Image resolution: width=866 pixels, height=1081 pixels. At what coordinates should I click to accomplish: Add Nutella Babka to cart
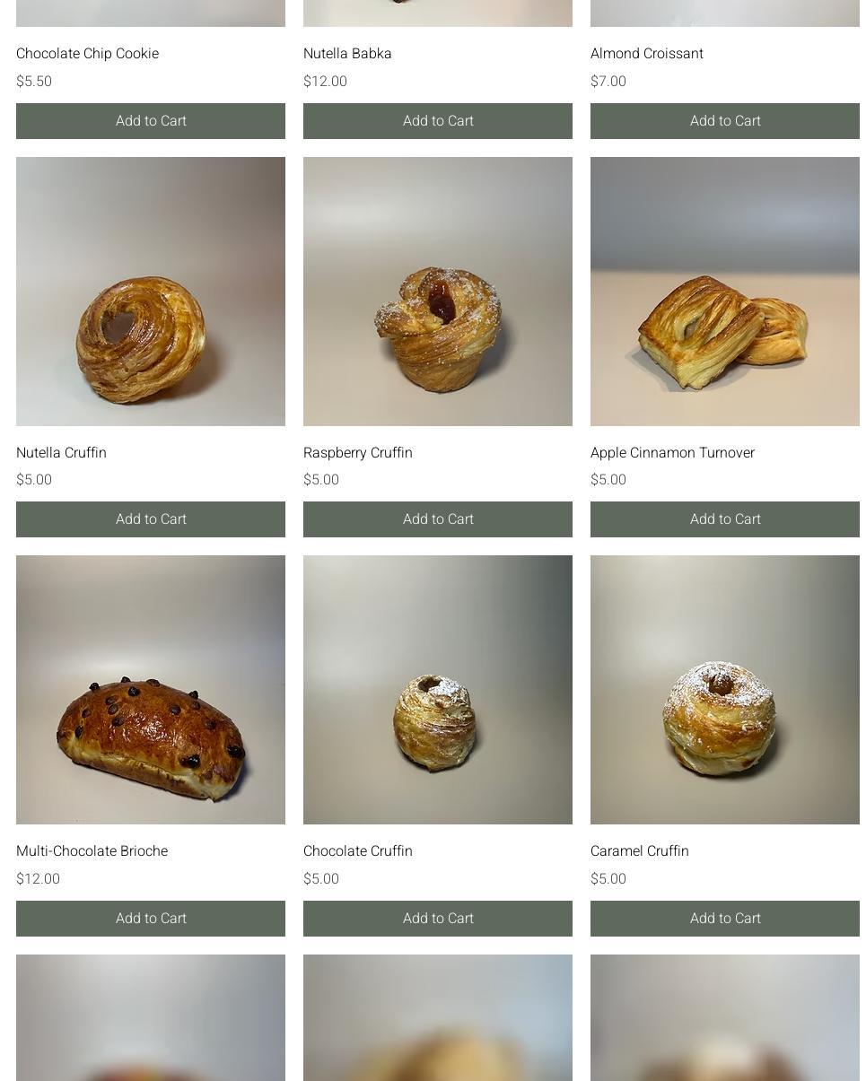point(438,121)
